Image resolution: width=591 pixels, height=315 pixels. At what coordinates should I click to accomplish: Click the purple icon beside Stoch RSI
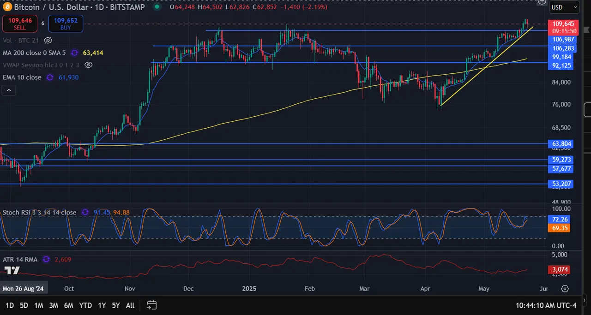(85, 213)
